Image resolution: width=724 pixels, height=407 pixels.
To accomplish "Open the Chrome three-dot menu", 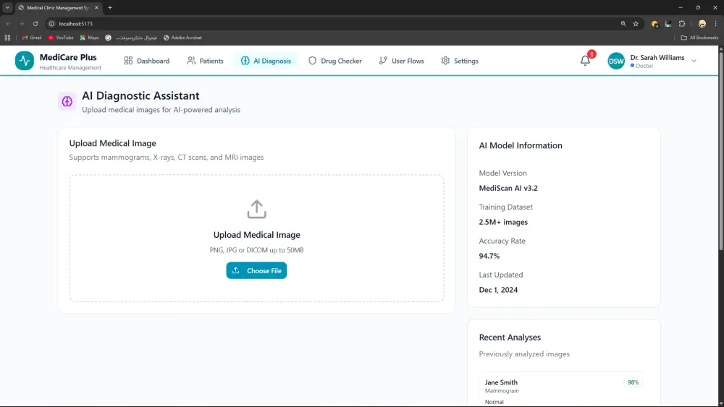I will [716, 24].
